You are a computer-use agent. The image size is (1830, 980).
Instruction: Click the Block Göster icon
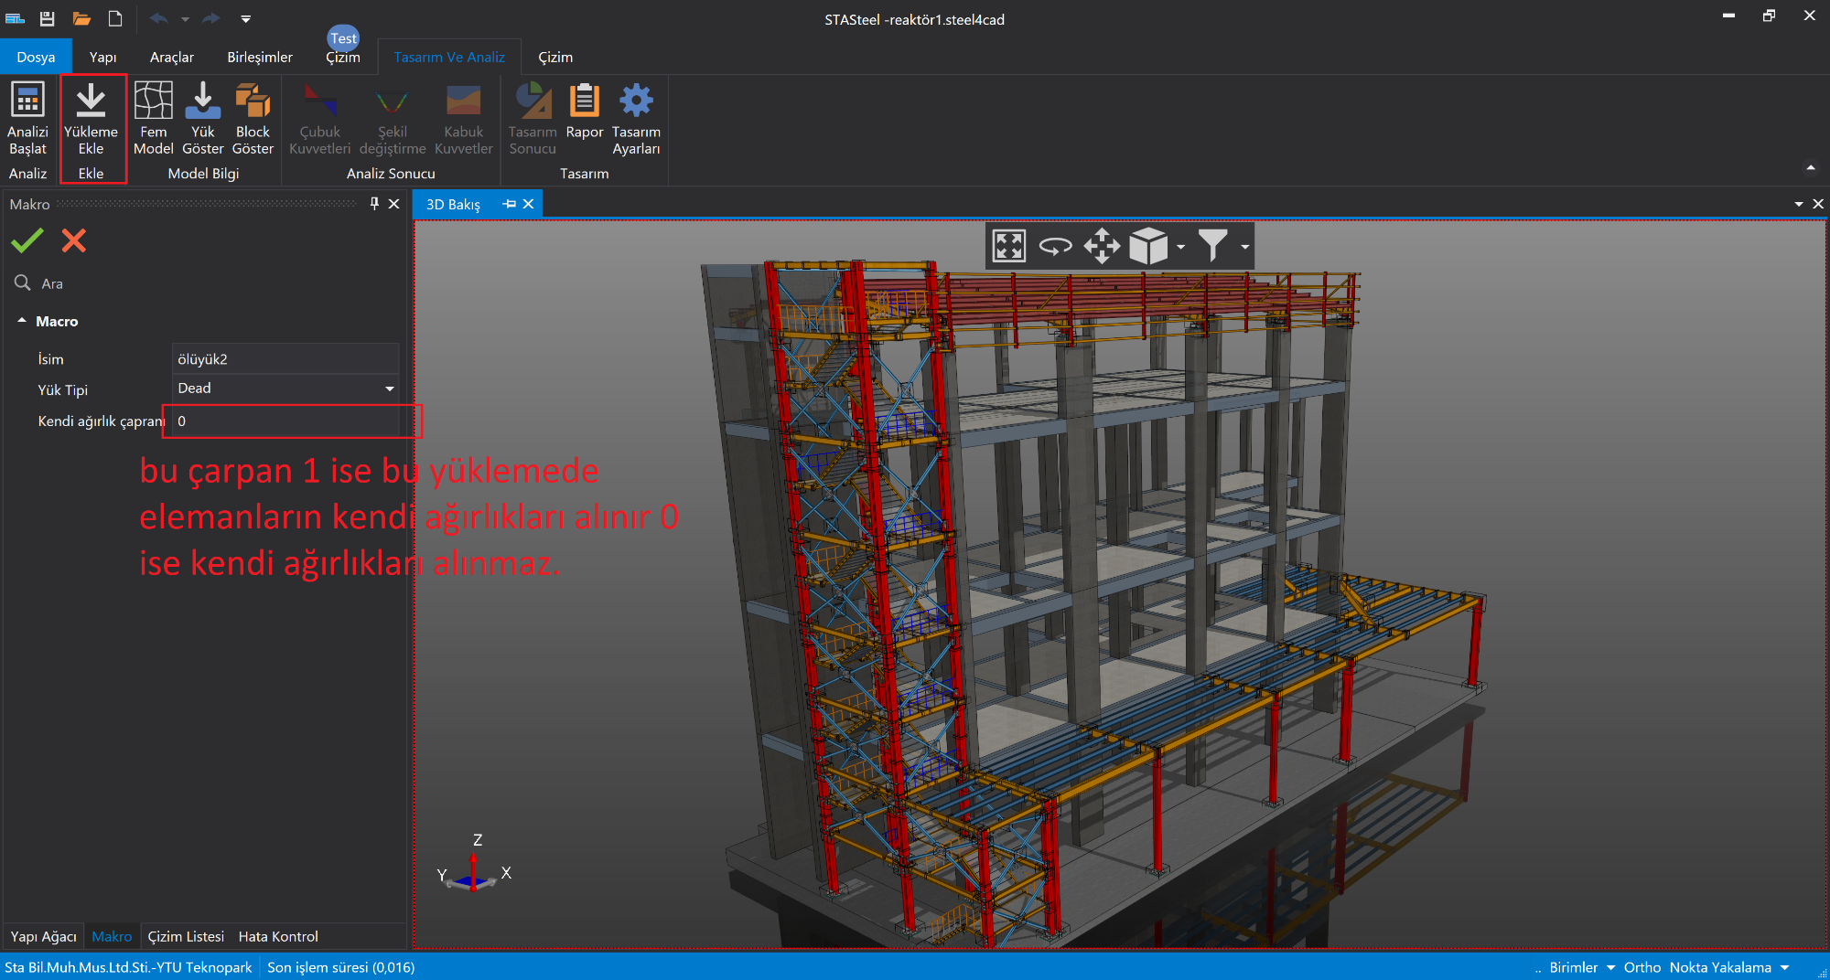253,101
